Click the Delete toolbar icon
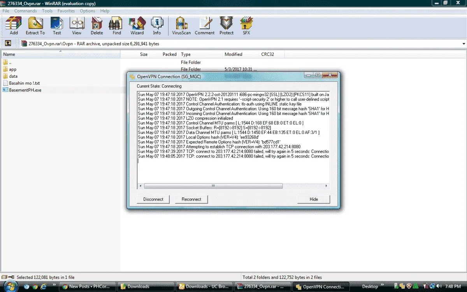Viewport: 467px width, 292px height. (x=97, y=26)
